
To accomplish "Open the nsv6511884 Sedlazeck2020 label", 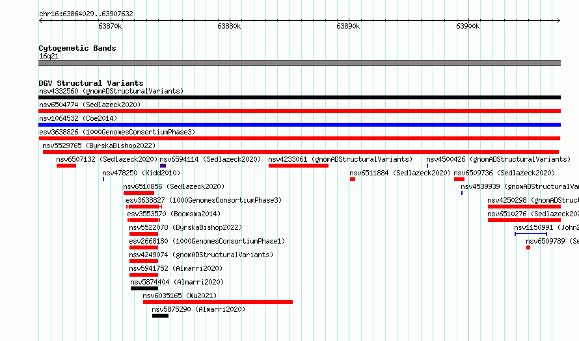I will pos(400,173).
